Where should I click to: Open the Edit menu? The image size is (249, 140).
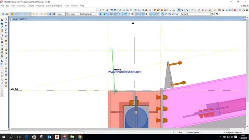click(x=7, y=6)
